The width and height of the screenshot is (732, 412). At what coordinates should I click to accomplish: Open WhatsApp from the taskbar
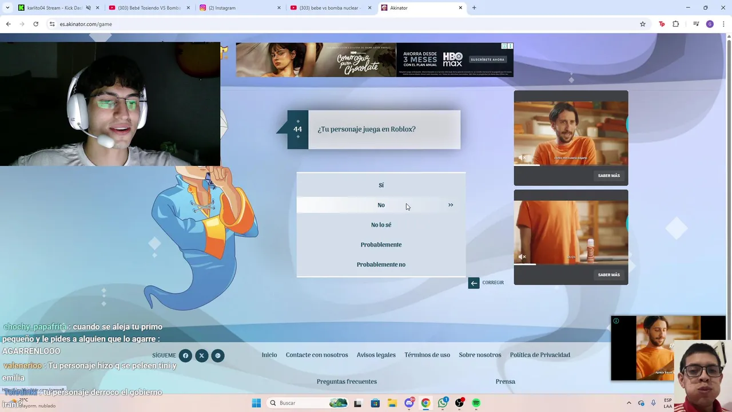[x=443, y=403]
